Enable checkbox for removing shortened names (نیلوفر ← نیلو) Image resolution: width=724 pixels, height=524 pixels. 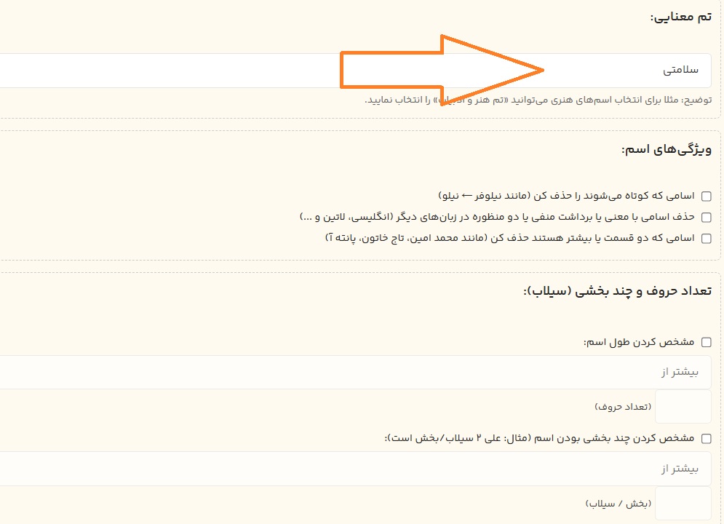tap(706, 196)
